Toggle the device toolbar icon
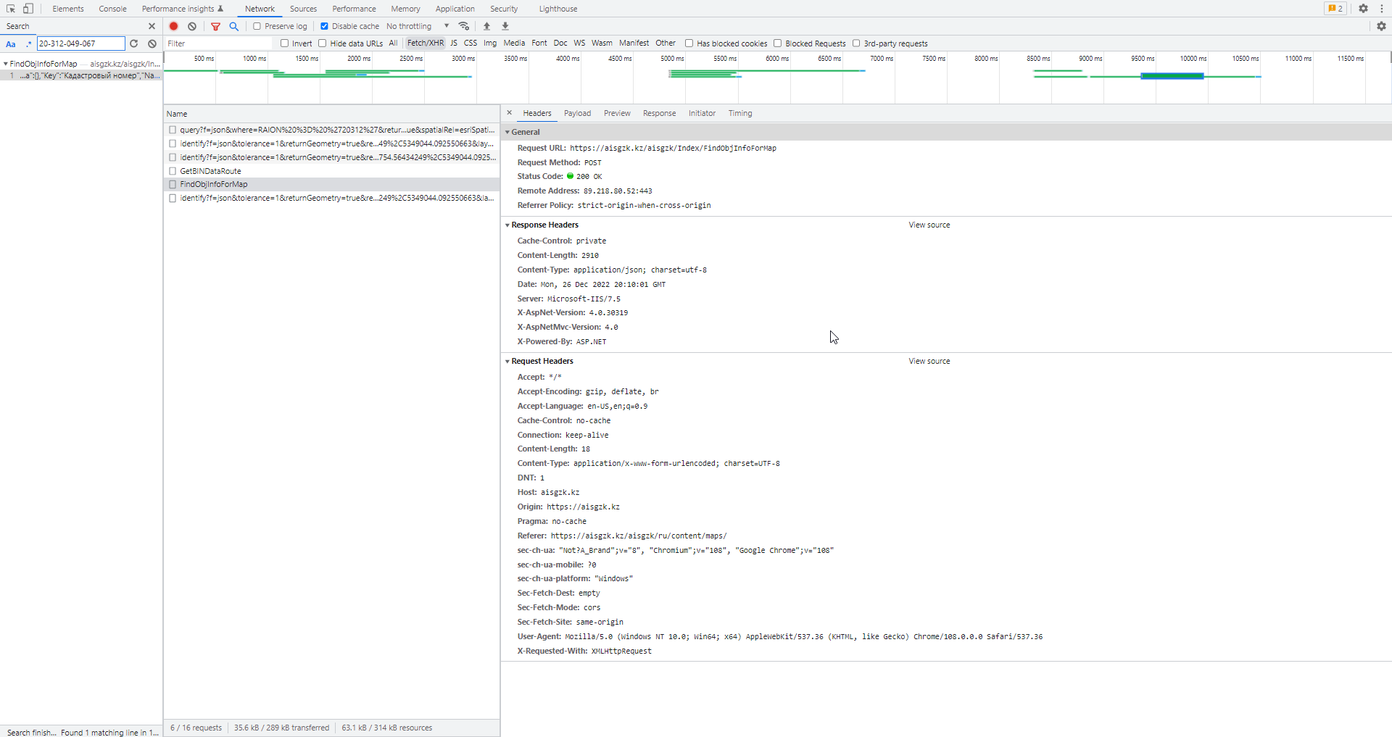This screenshot has width=1392, height=737. coord(28,9)
